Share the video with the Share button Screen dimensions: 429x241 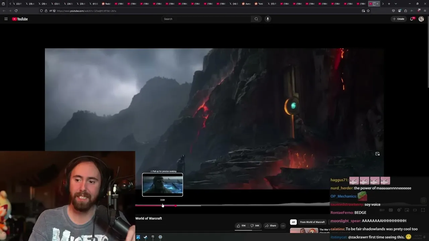(271, 226)
